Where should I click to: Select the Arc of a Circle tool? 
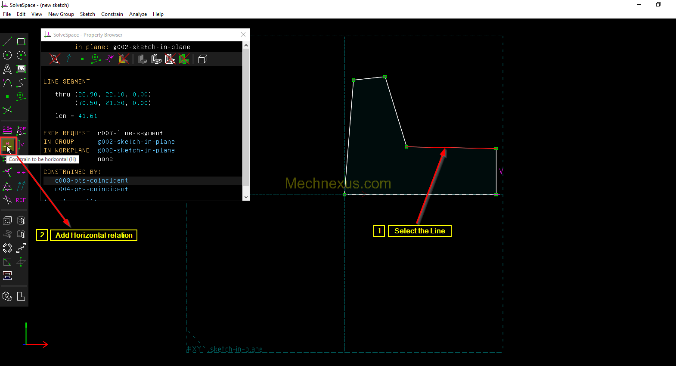[21, 55]
